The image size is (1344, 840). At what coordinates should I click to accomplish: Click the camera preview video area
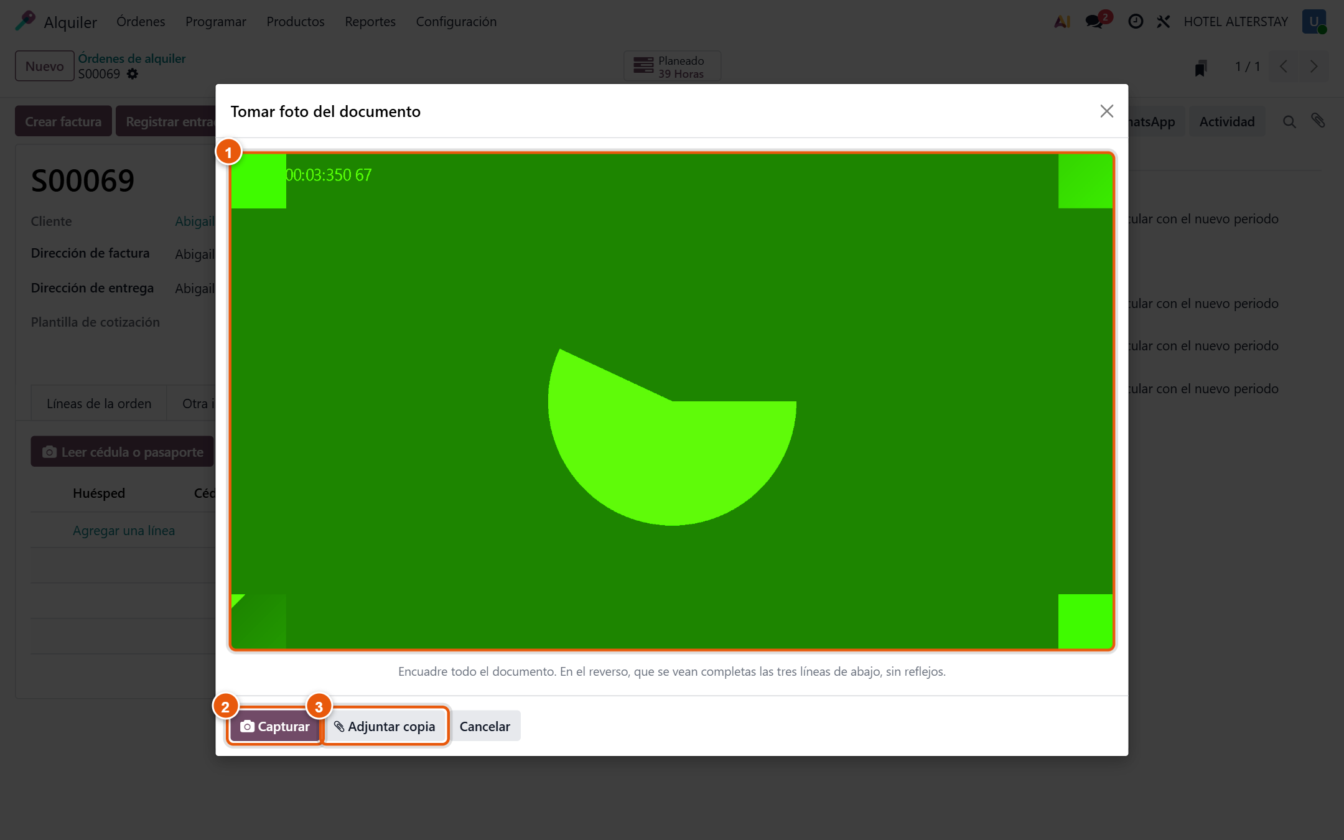(x=671, y=401)
